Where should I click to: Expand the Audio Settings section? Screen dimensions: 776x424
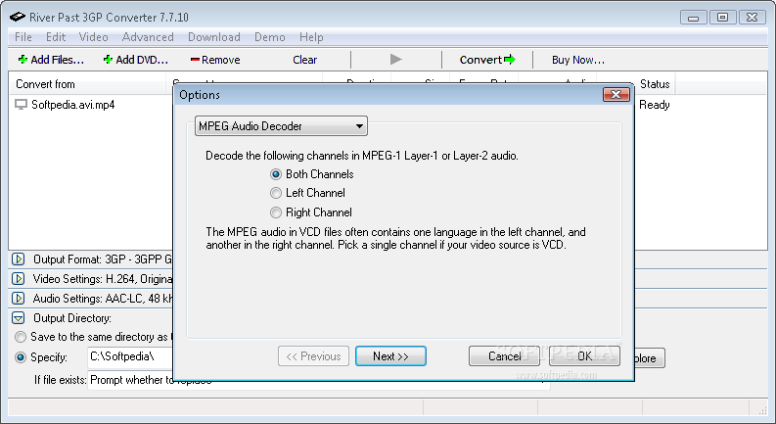click(x=19, y=299)
